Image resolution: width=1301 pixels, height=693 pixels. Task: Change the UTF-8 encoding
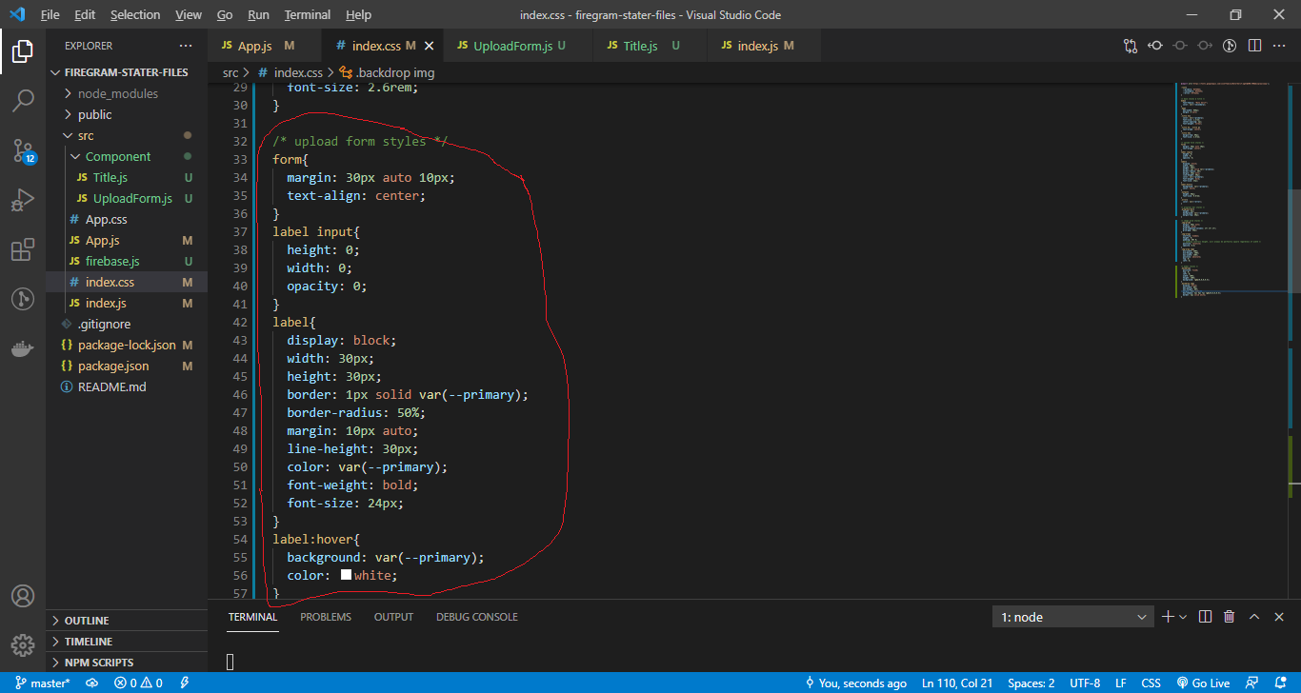1085,683
